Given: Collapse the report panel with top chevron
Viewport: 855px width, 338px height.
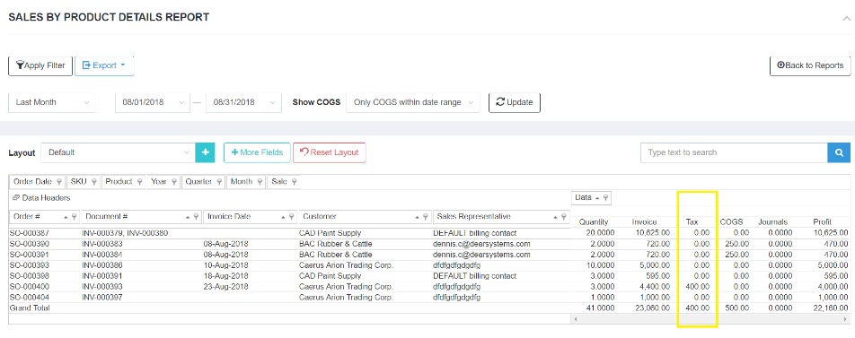Looking at the screenshot, I should [846, 18].
